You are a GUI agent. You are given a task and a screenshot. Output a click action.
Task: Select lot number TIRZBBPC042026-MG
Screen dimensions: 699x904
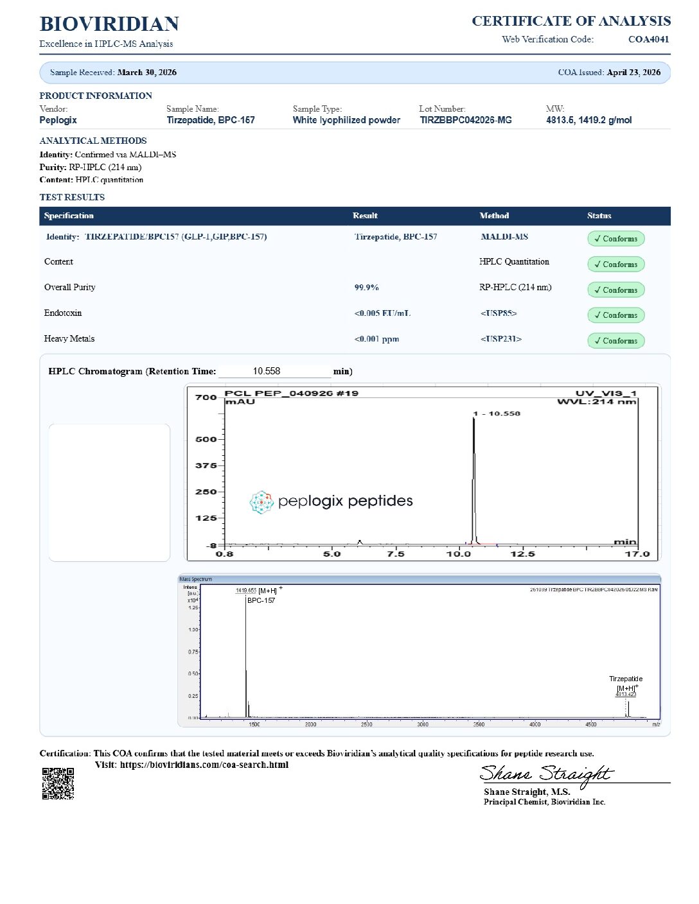(x=466, y=120)
